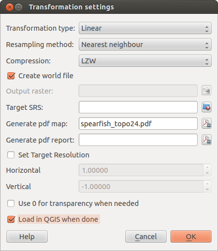Decrease the Vertical resolution with down arrow
Screen dimensions: 218x251
point(208,189)
